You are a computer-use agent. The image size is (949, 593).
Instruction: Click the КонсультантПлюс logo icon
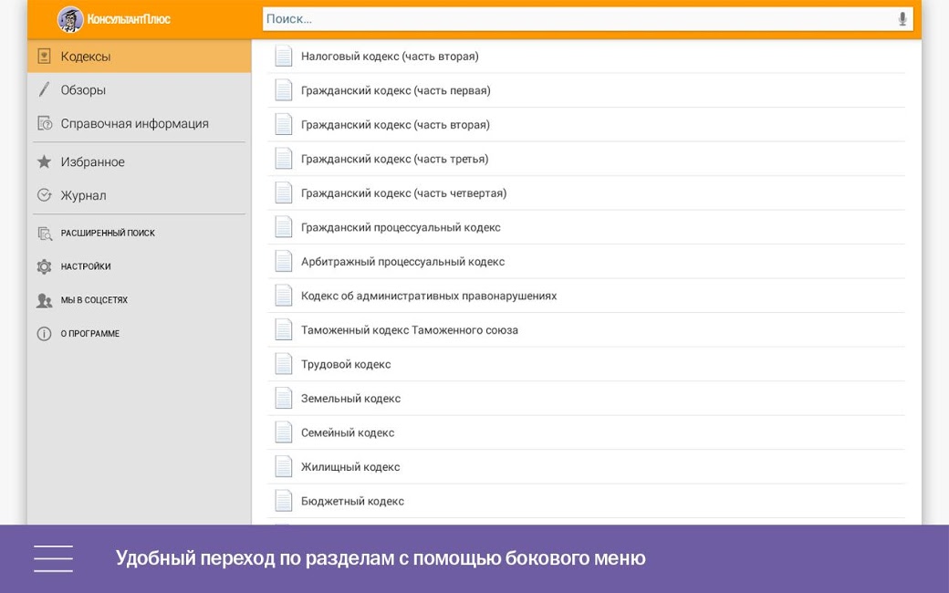70,19
